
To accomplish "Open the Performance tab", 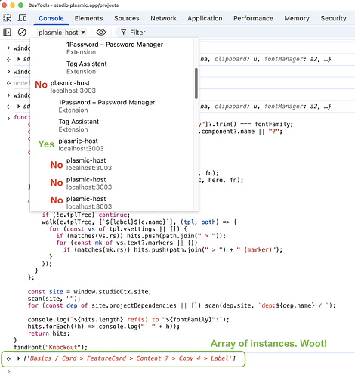I will [253, 18].
